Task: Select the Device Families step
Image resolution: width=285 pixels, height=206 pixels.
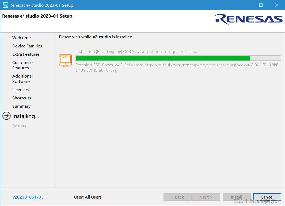Action: [27, 46]
